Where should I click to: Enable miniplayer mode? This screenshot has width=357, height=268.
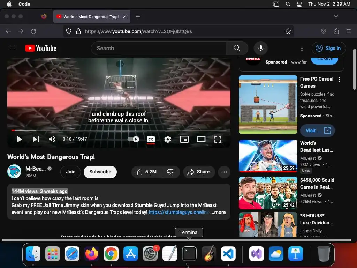point(184,139)
